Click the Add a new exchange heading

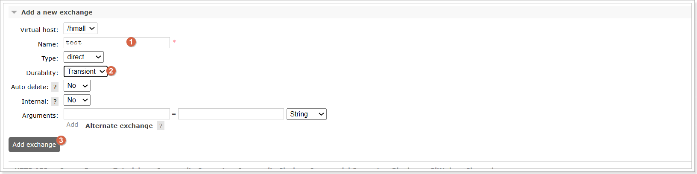(57, 12)
